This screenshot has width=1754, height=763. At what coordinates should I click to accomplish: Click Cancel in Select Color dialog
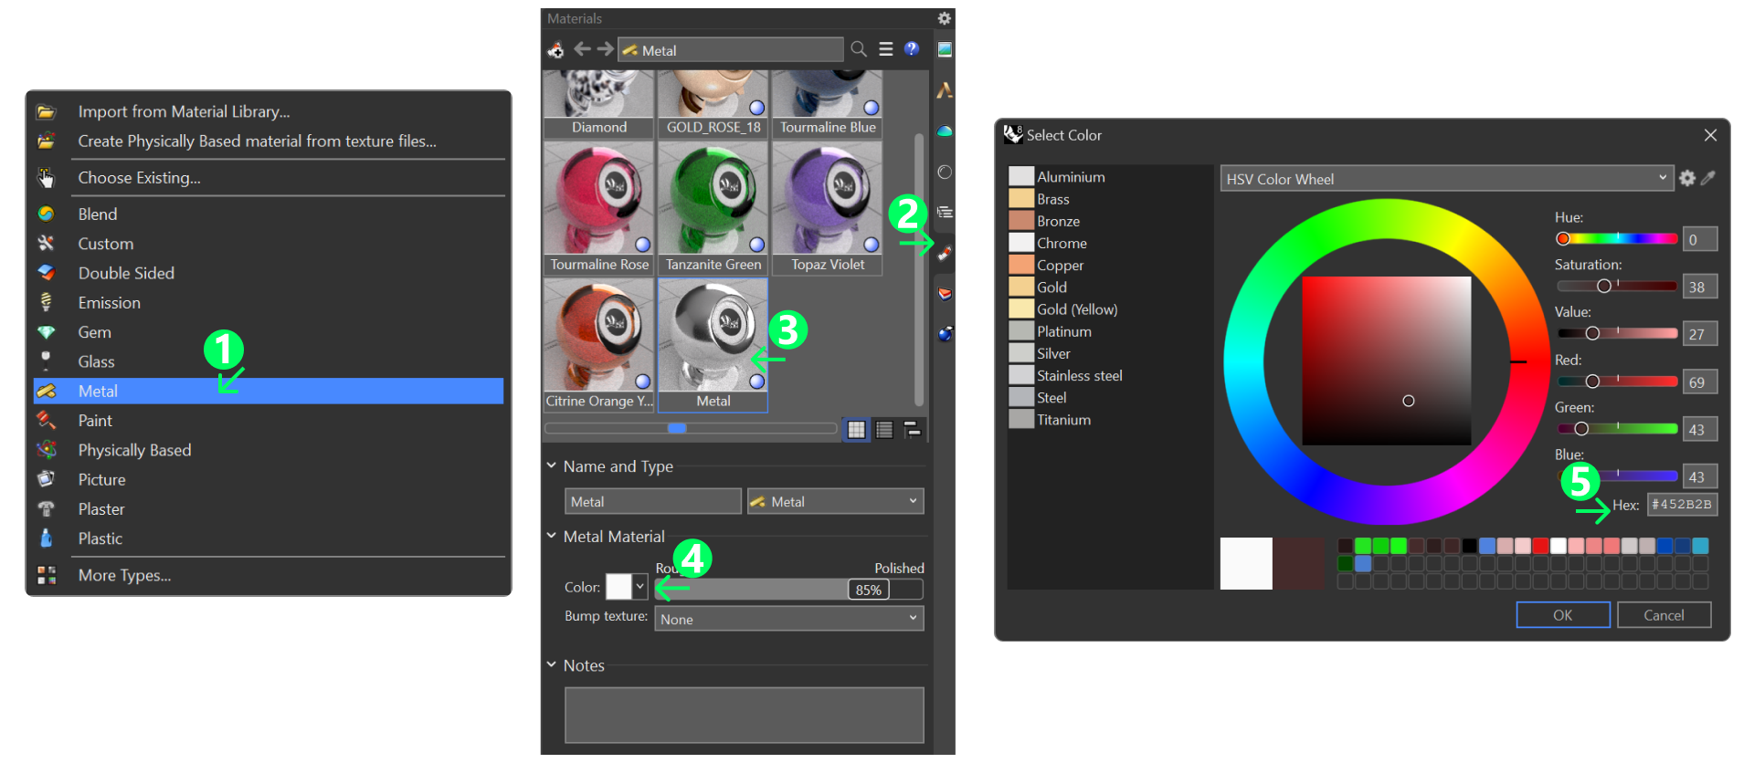coord(1664,615)
